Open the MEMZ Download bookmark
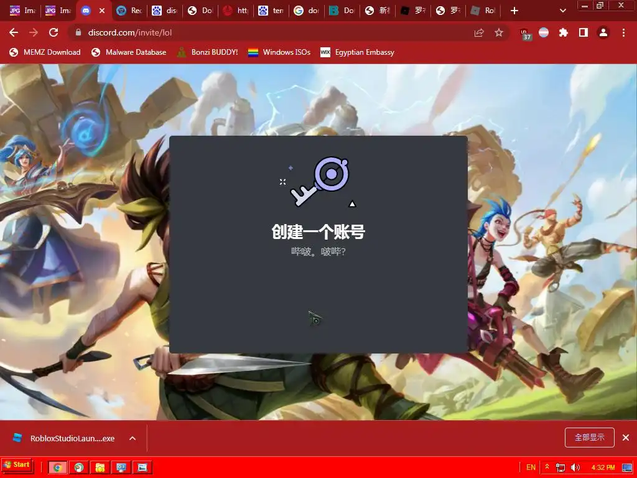Image resolution: width=637 pixels, height=478 pixels. (45, 52)
